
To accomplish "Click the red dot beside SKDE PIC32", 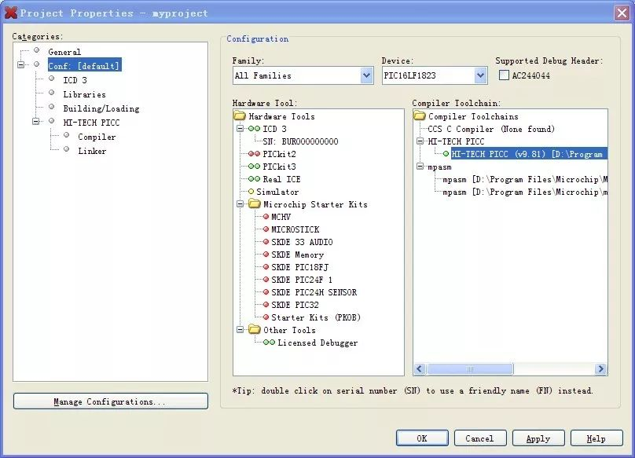I will [x=266, y=305].
